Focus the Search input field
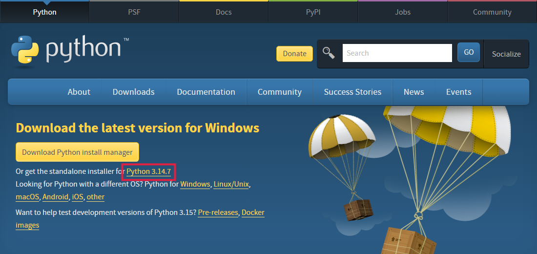Image resolution: width=537 pixels, height=254 pixels. click(397, 53)
